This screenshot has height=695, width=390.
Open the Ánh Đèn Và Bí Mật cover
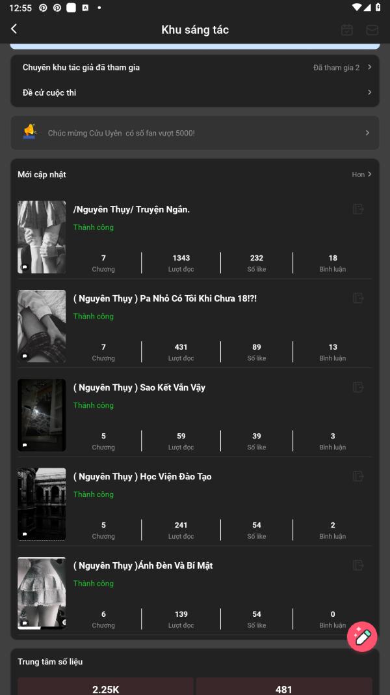tap(42, 593)
